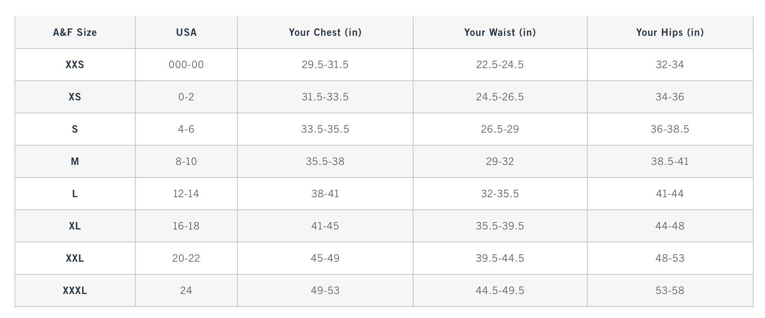Viewport: 765px width, 318px height.
Task: Select the Your Waist (in) header
Action: pyautogui.click(x=500, y=32)
